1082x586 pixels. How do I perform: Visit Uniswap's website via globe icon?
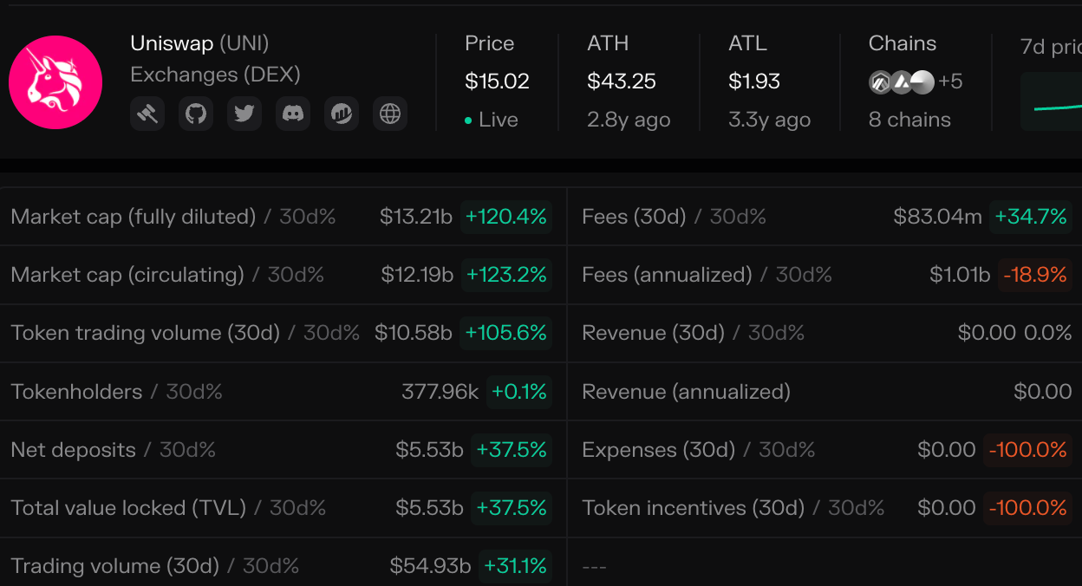coord(389,113)
